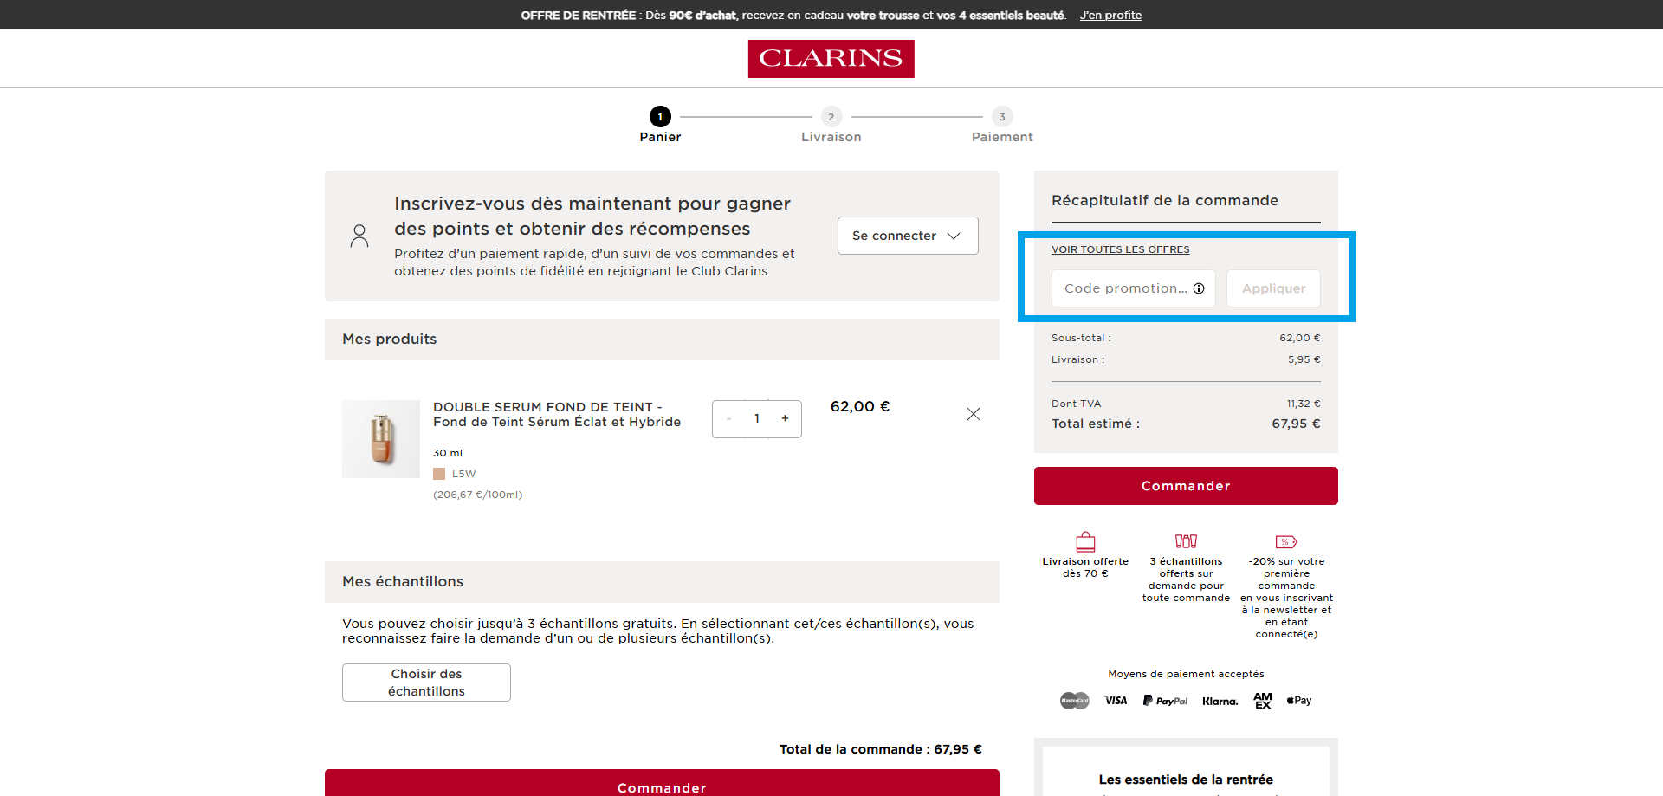Increase product quantity with plus button
The width and height of the screenshot is (1663, 796).
(786, 418)
